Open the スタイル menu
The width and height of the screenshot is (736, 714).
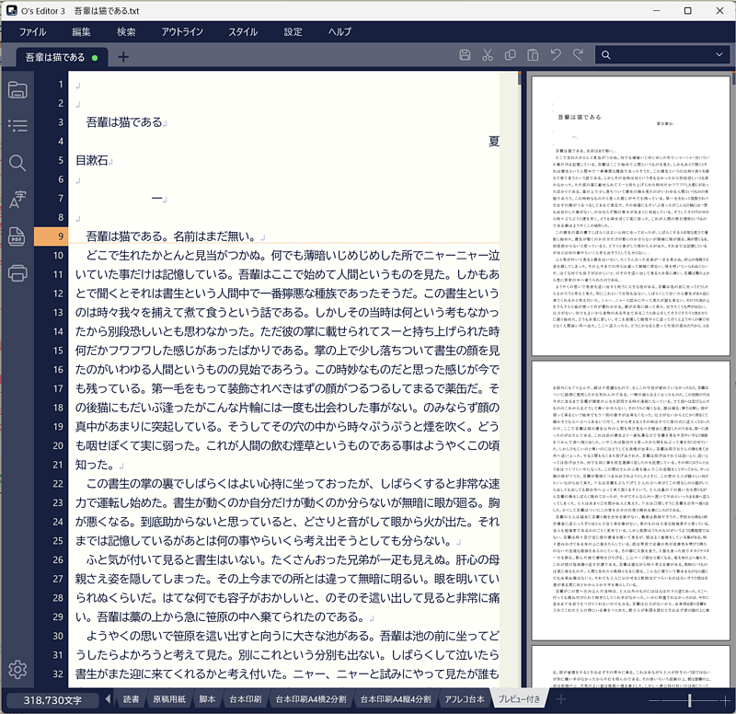tap(243, 32)
